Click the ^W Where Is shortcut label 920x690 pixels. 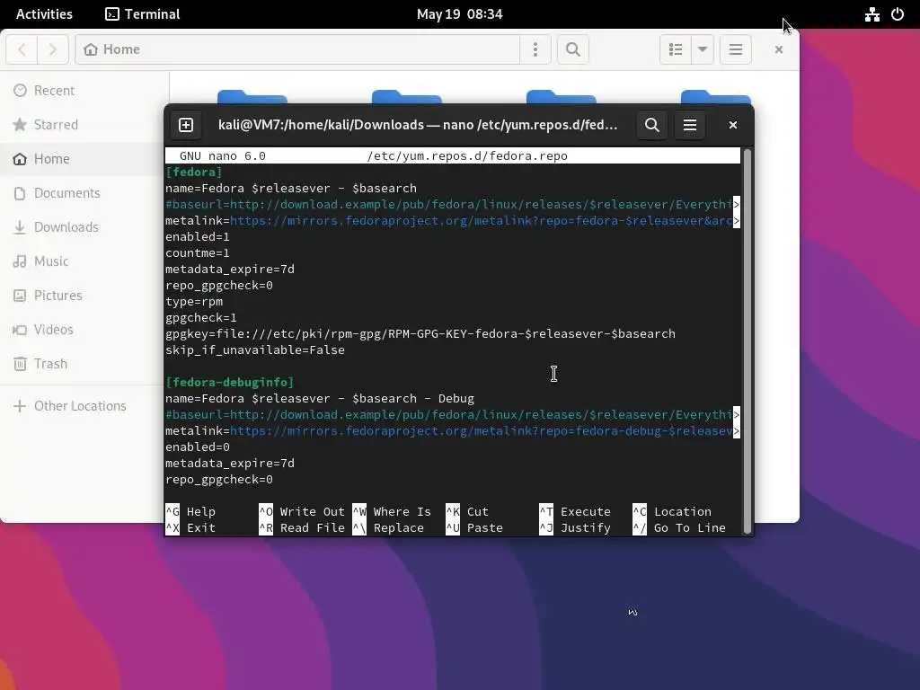coord(392,511)
